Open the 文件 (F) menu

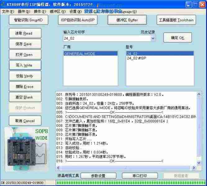pyautogui.click(x=8, y=11)
